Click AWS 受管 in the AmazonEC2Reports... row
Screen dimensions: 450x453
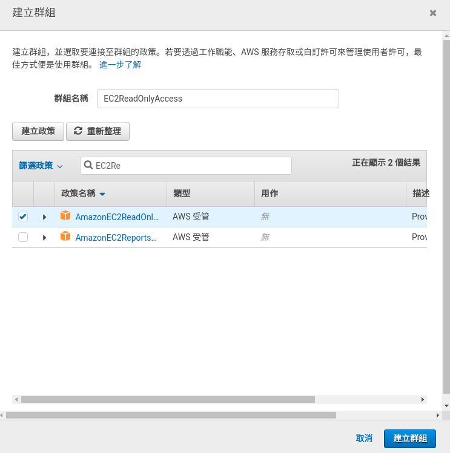click(191, 237)
